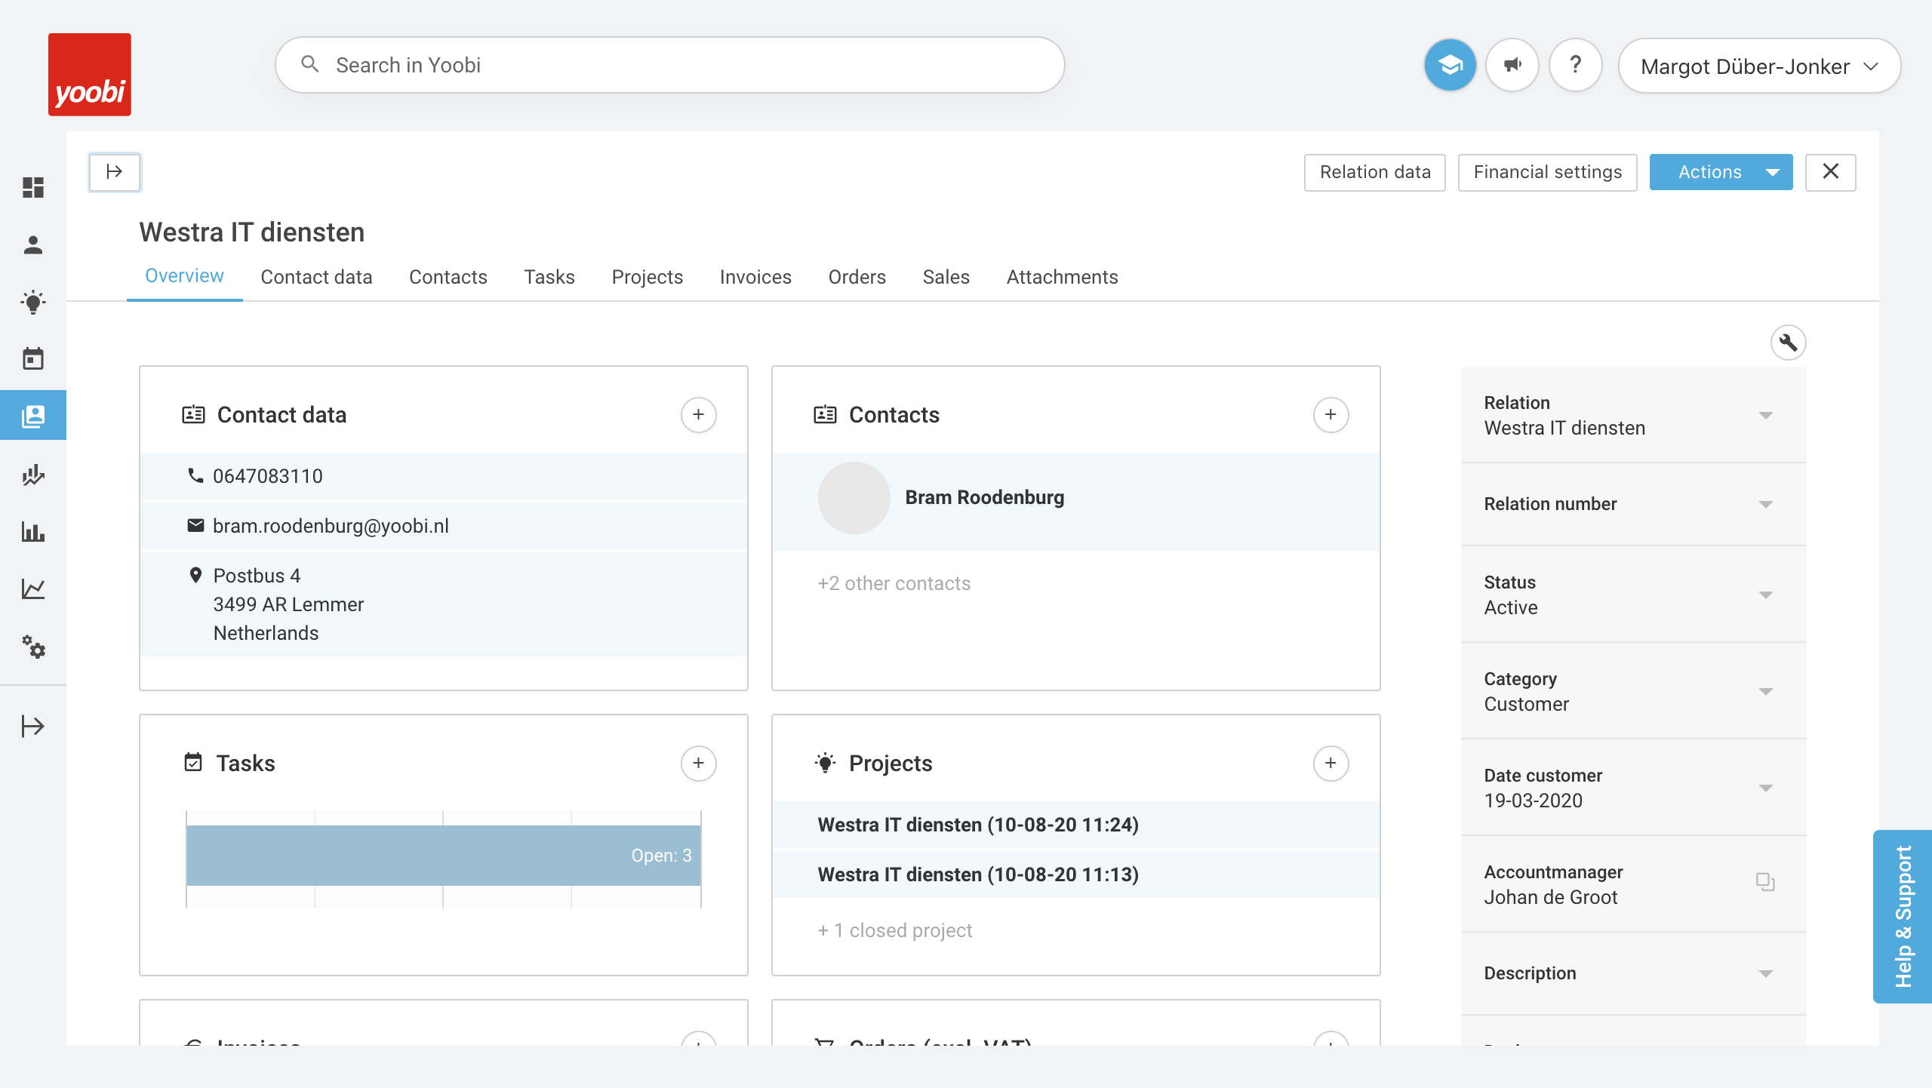Viewport: 1932px width, 1088px height.
Task: Click the Open: 3 tasks bar
Action: coord(444,855)
